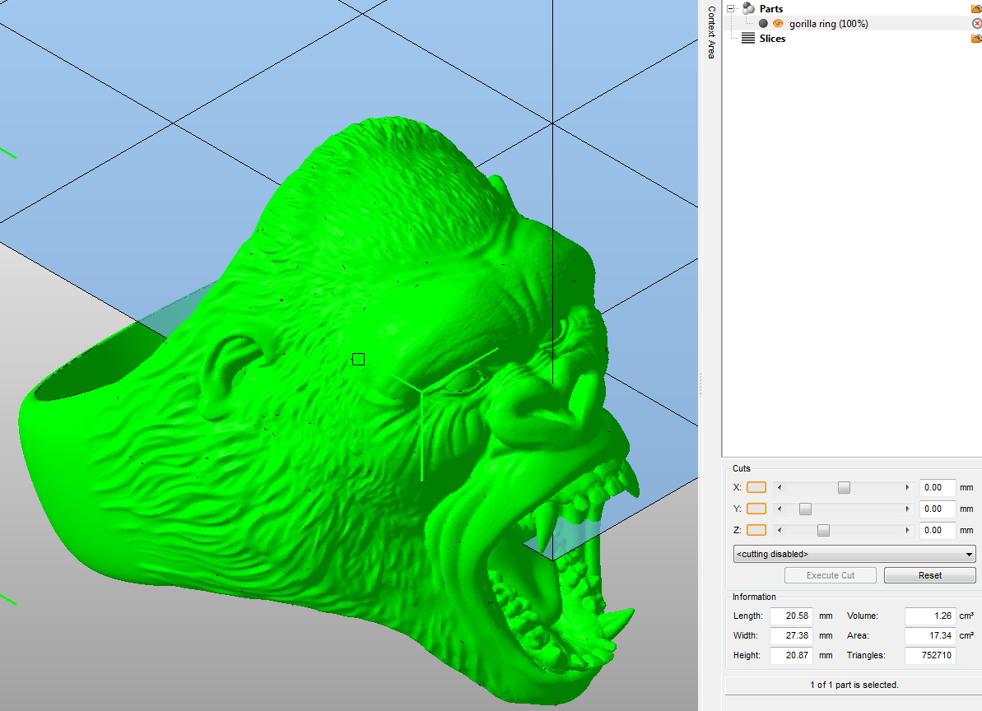
Task: Click right arrow of the Y cut slider
Action: click(x=907, y=509)
